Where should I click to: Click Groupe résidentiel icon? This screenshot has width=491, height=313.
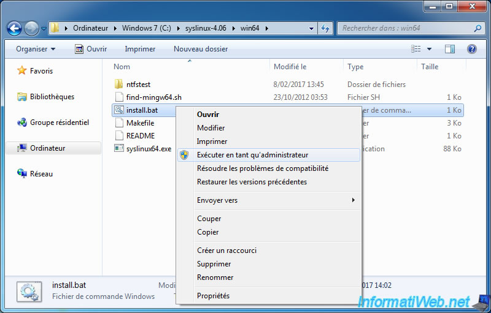pyautogui.click(x=22, y=122)
